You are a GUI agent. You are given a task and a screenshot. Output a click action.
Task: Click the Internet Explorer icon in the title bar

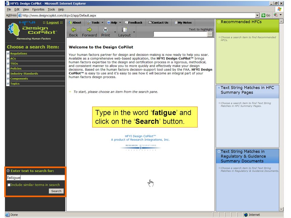[x=7, y=3]
